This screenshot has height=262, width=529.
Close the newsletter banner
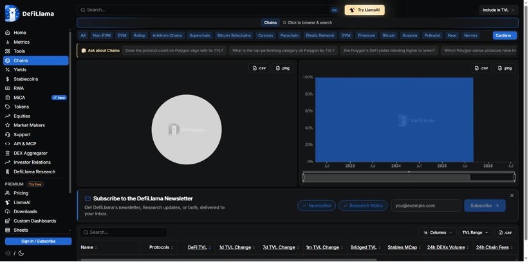pyautogui.click(x=512, y=196)
